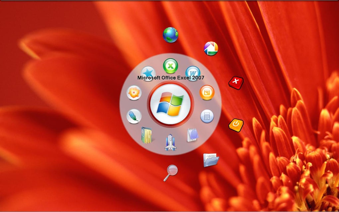Launch Microsoft Office Excel 2007 icon
Viewport: 339px width, 212px height.
pos(170,66)
